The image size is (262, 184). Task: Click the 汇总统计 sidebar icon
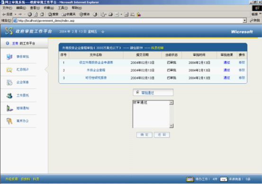[9, 70]
